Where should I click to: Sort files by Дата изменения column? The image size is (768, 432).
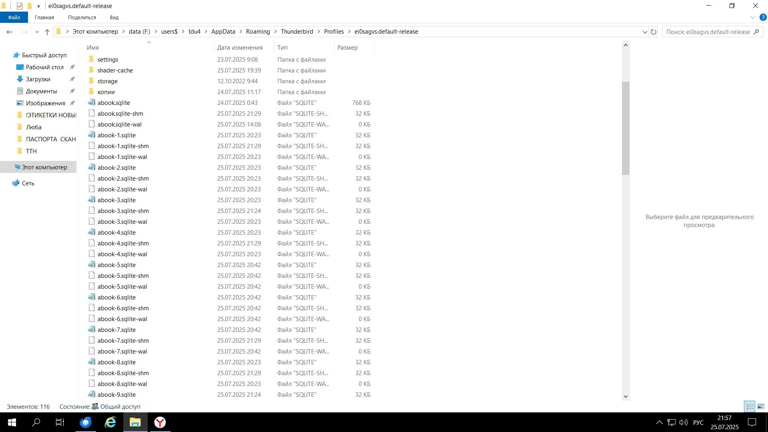pyautogui.click(x=244, y=47)
